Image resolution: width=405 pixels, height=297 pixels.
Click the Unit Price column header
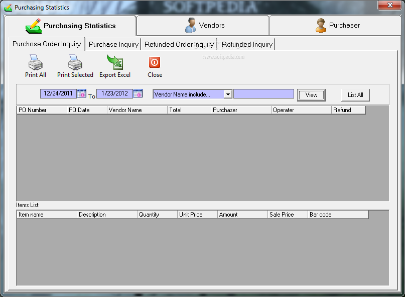pyautogui.click(x=197, y=215)
